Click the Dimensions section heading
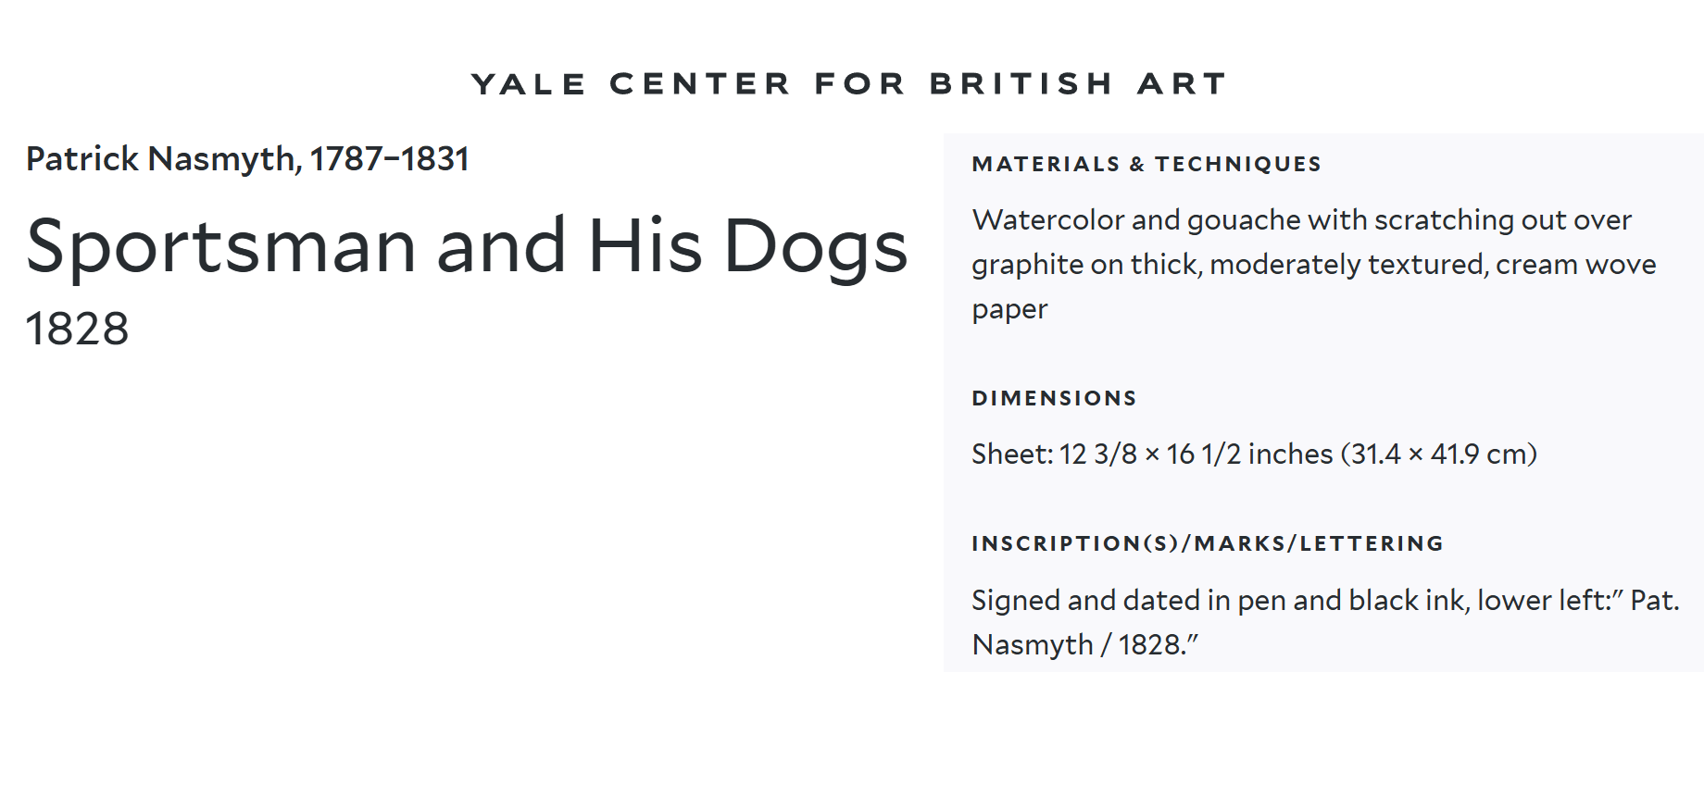The width and height of the screenshot is (1704, 797). pos(1054,398)
